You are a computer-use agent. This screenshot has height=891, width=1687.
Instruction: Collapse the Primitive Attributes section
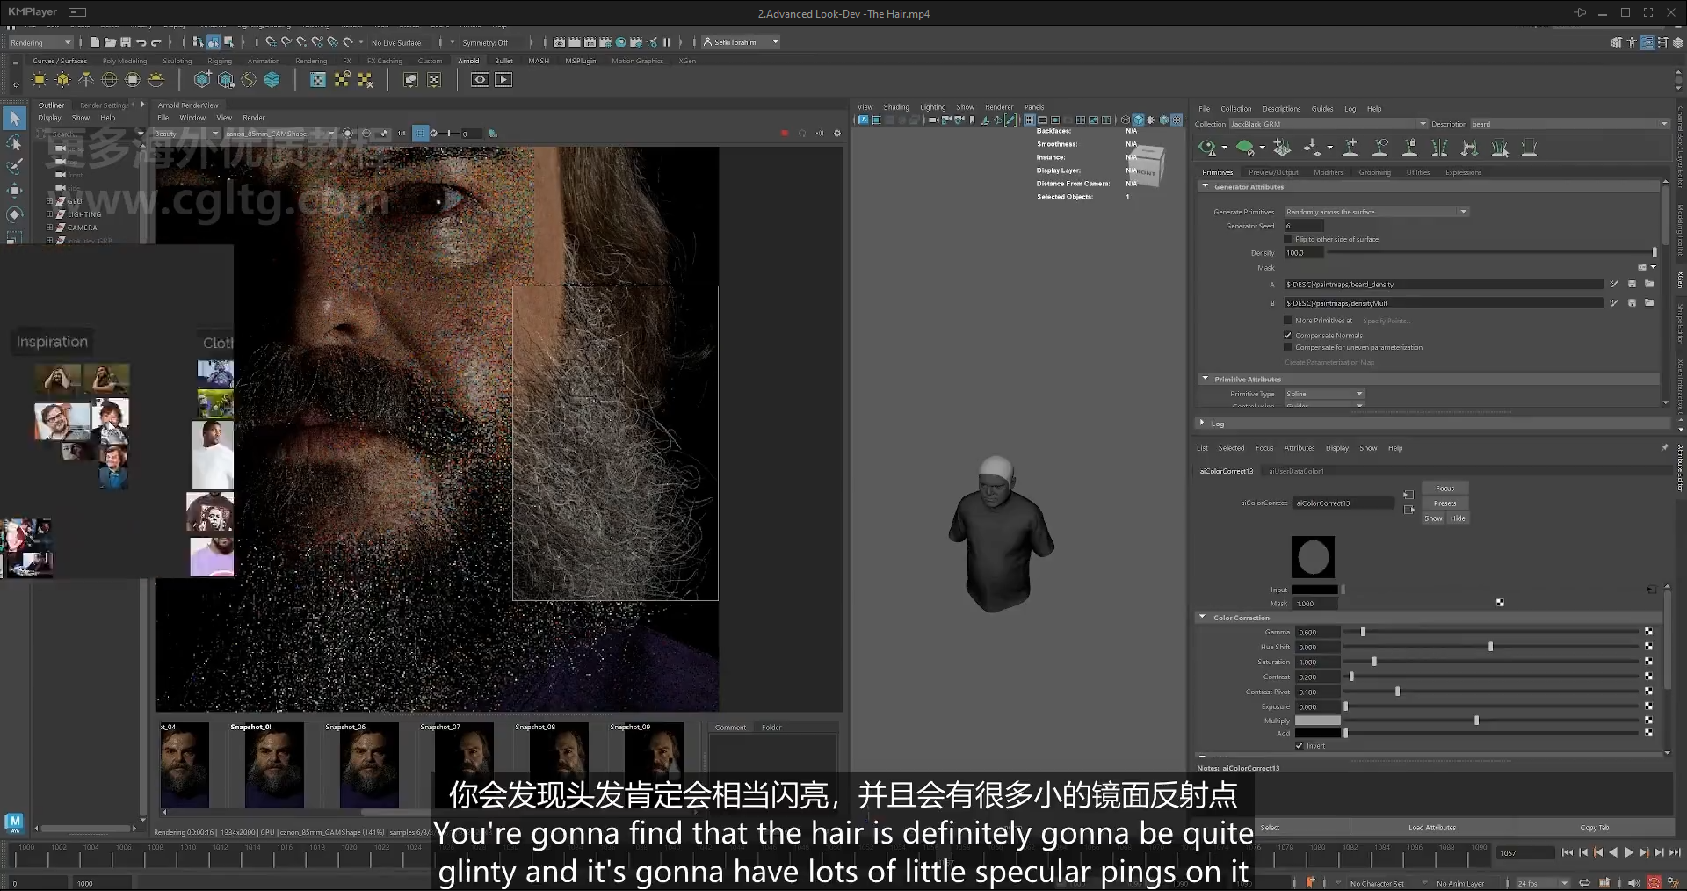click(x=1206, y=379)
